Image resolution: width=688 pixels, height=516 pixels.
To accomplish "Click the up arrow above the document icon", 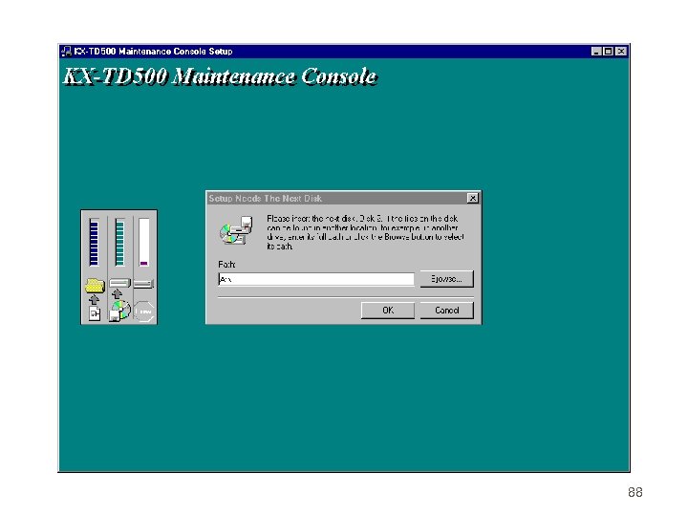I will 94,300.
